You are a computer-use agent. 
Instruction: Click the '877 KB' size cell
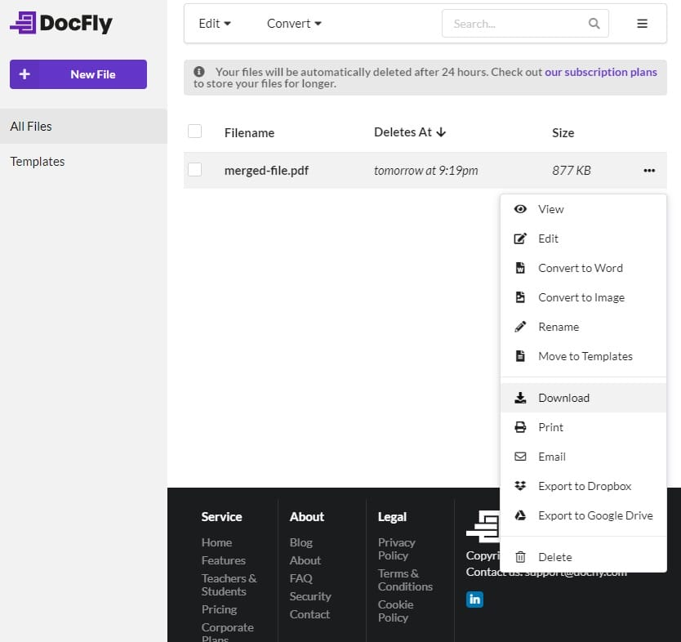coord(571,170)
